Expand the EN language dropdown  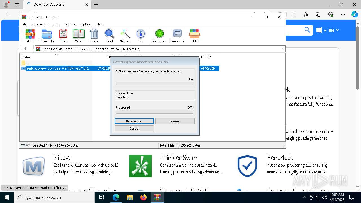coord(334,30)
